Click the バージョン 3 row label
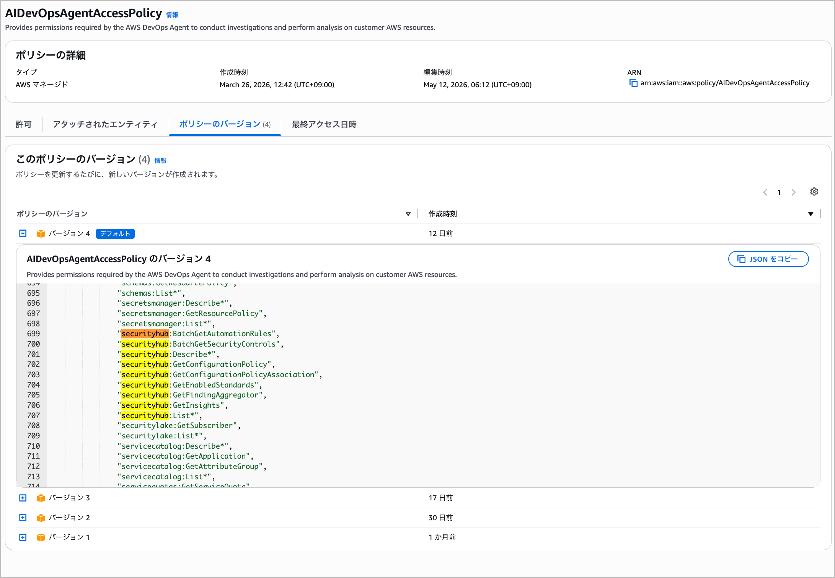This screenshot has width=835, height=578. 69,498
